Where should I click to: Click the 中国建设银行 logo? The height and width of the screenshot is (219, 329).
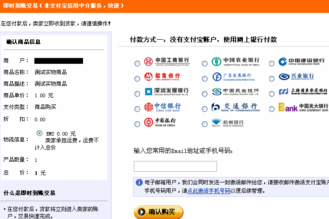[301, 62]
